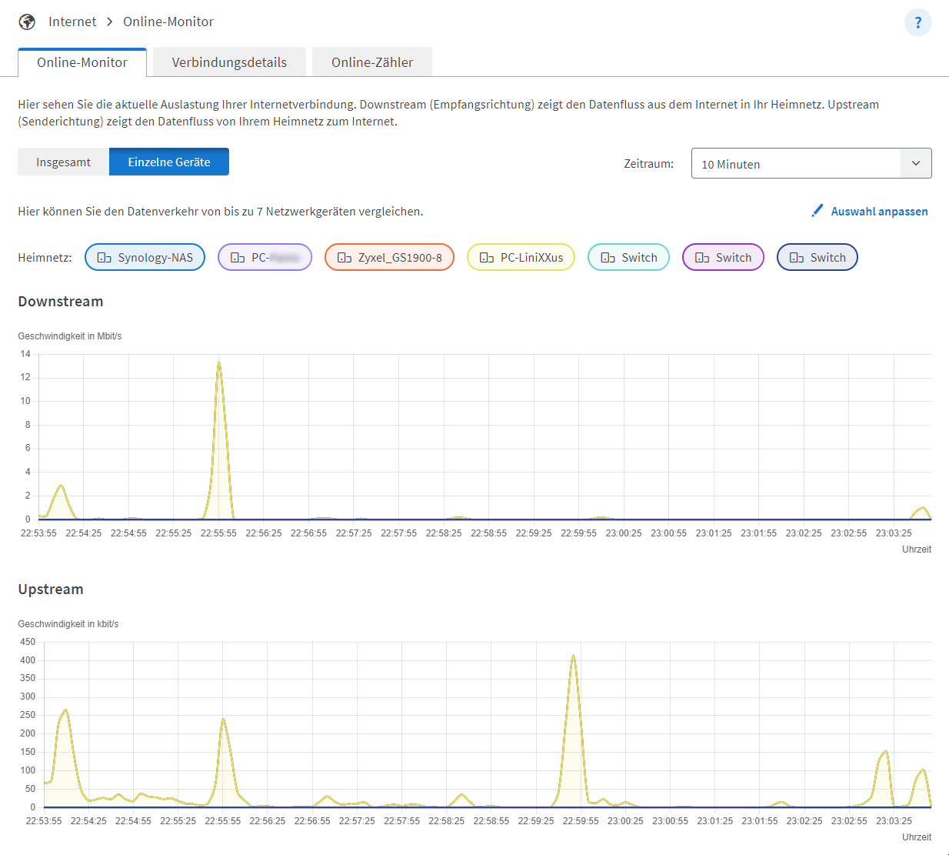The height and width of the screenshot is (855, 949).
Task: Click the Heimnetz label
Action: click(45, 258)
